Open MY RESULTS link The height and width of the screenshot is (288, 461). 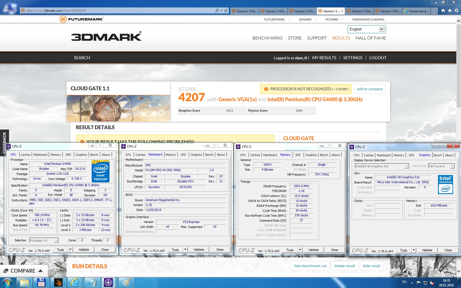tap(324, 58)
